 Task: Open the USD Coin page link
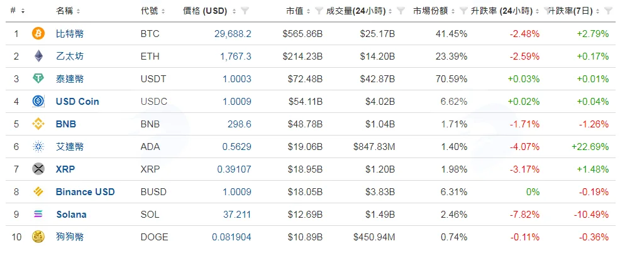(77, 102)
